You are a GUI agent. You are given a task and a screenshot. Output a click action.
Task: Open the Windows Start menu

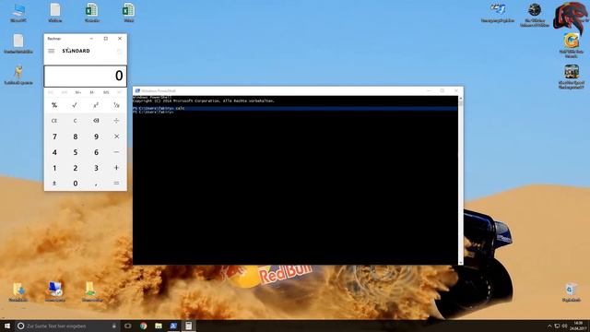click(7, 326)
